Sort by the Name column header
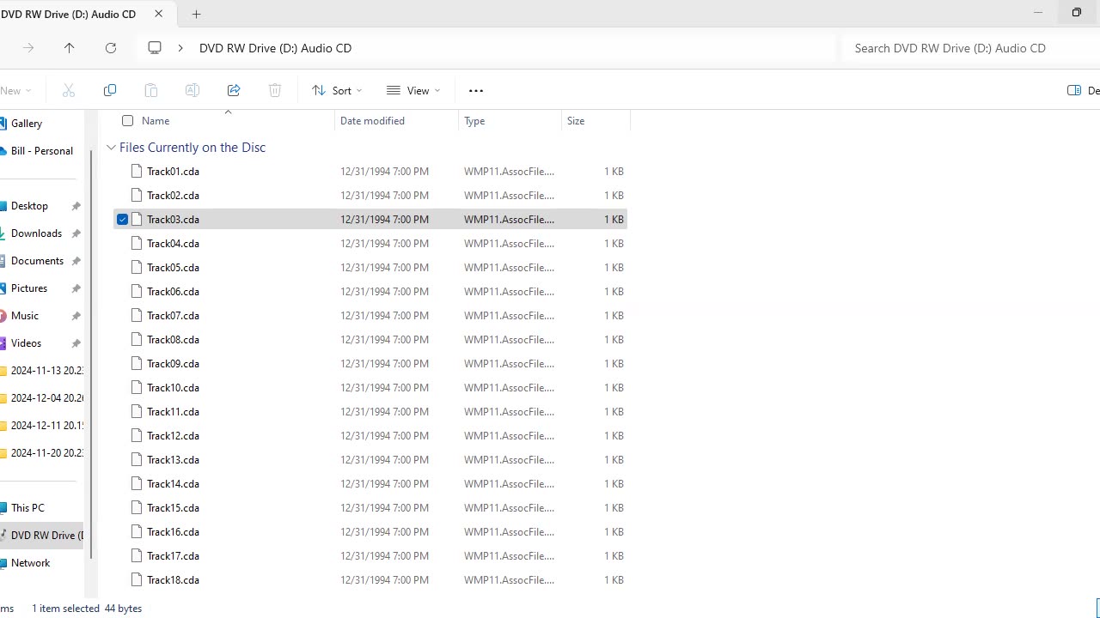 click(x=156, y=121)
